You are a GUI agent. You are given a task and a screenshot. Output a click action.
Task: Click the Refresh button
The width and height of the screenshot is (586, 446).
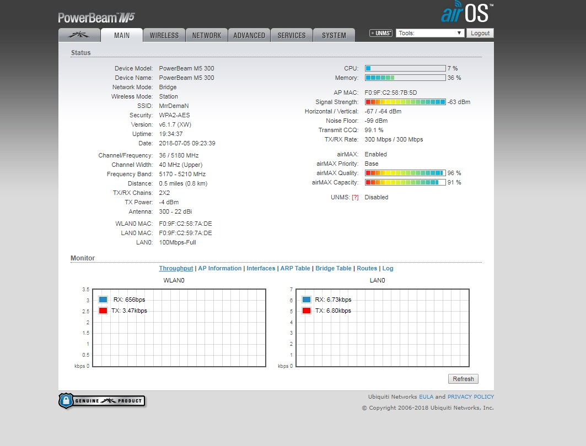coord(463,379)
